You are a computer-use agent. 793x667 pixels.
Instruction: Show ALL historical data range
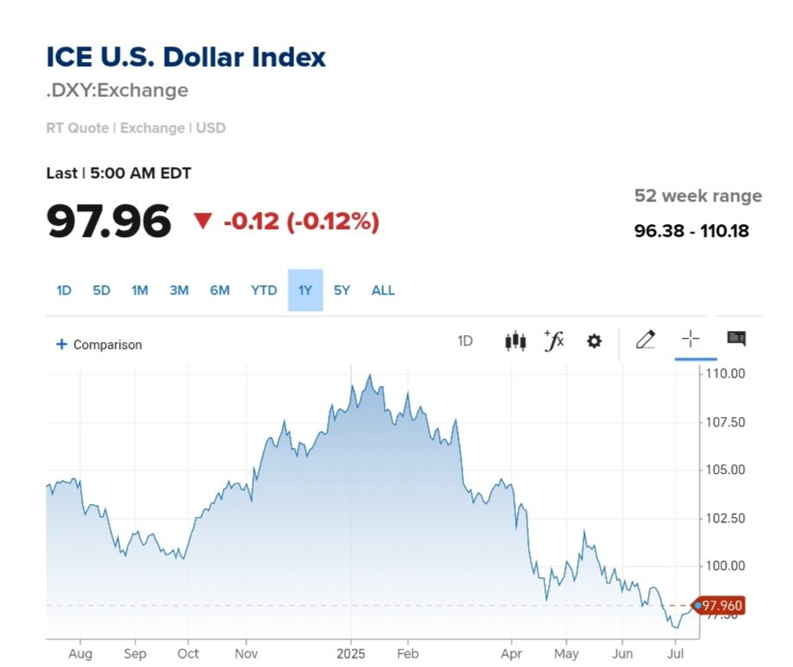(383, 290)
